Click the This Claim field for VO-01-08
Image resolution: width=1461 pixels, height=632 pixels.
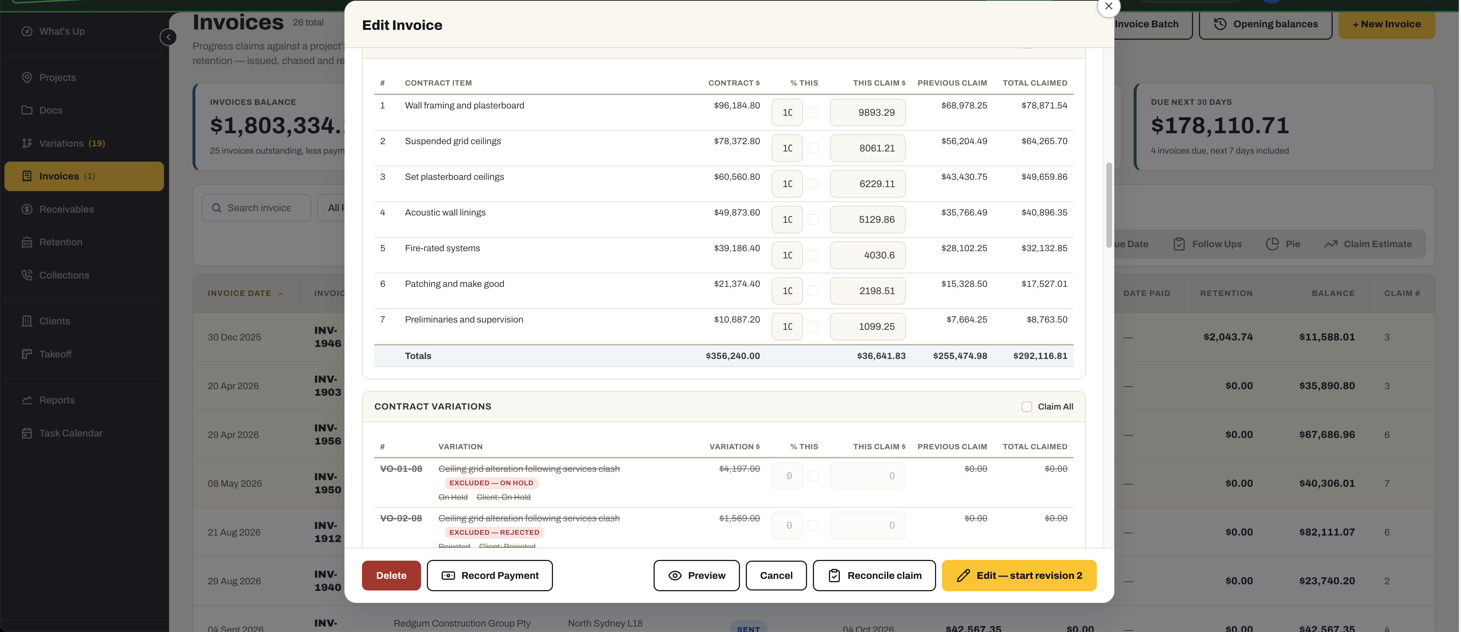click(868, 476)
